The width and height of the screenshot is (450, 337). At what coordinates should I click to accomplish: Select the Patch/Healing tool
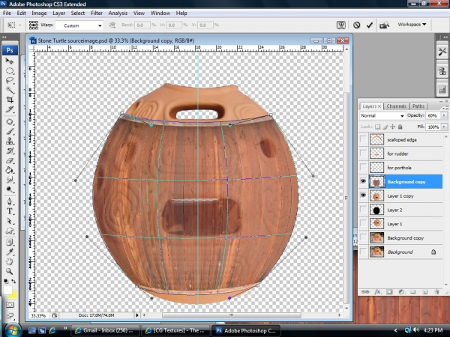point(10,122)
